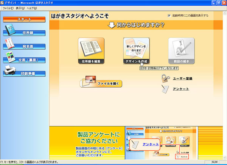Screen dimensions: 227x165
Task: Click the padlock icon beside ユーザー登録
Action: pyautogui.click(x=165, y=79)
